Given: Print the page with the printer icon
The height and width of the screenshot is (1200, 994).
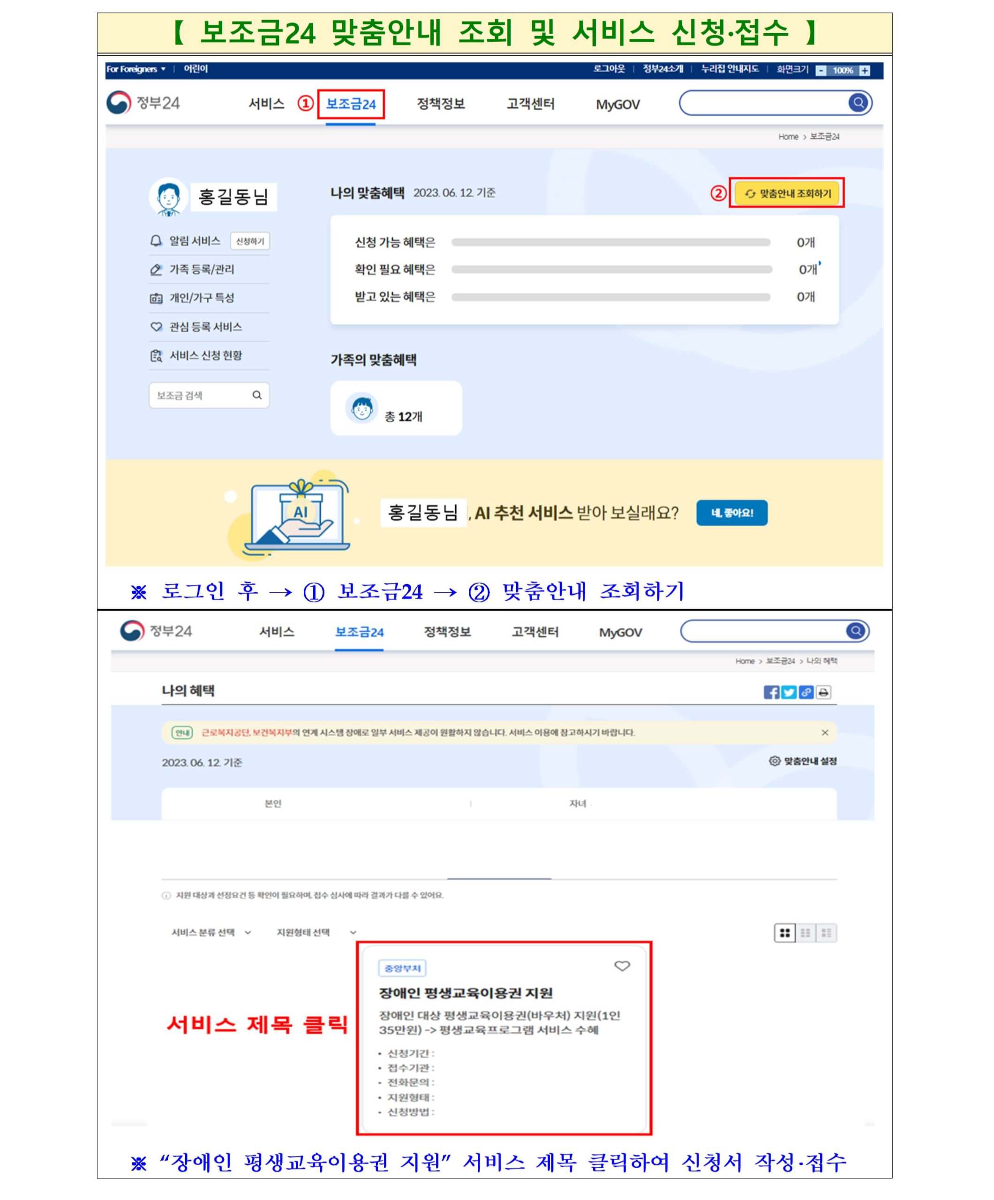Looking at the screenshot, I should click(823, 692).
